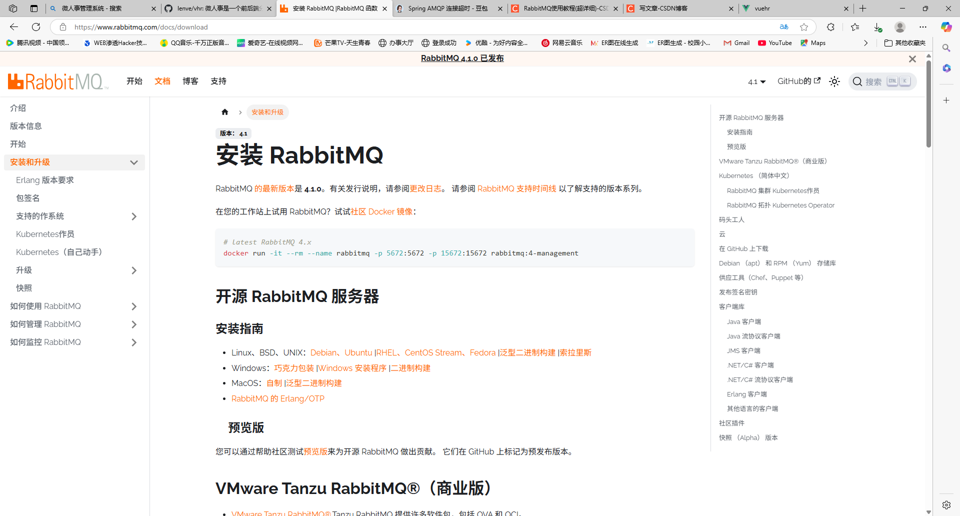
Task: Open browser settings and more menu
Action: coord(923,27)
